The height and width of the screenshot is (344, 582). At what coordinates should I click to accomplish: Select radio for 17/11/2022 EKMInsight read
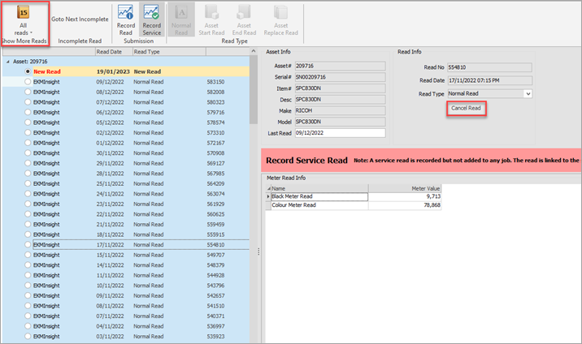28,244
